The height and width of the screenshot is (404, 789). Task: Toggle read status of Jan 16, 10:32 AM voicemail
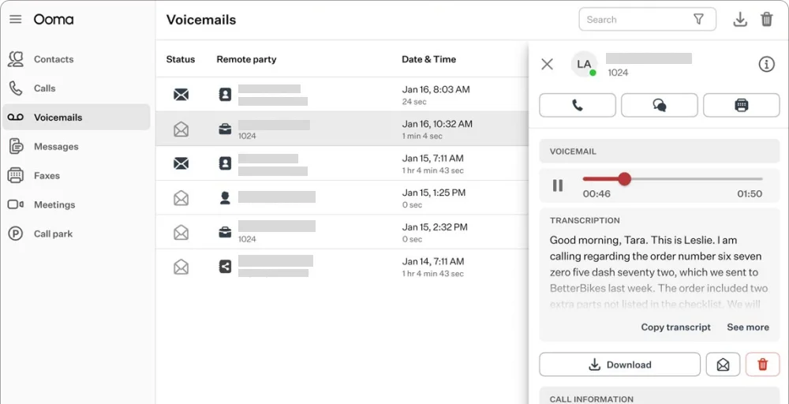[x=181, y=129]
